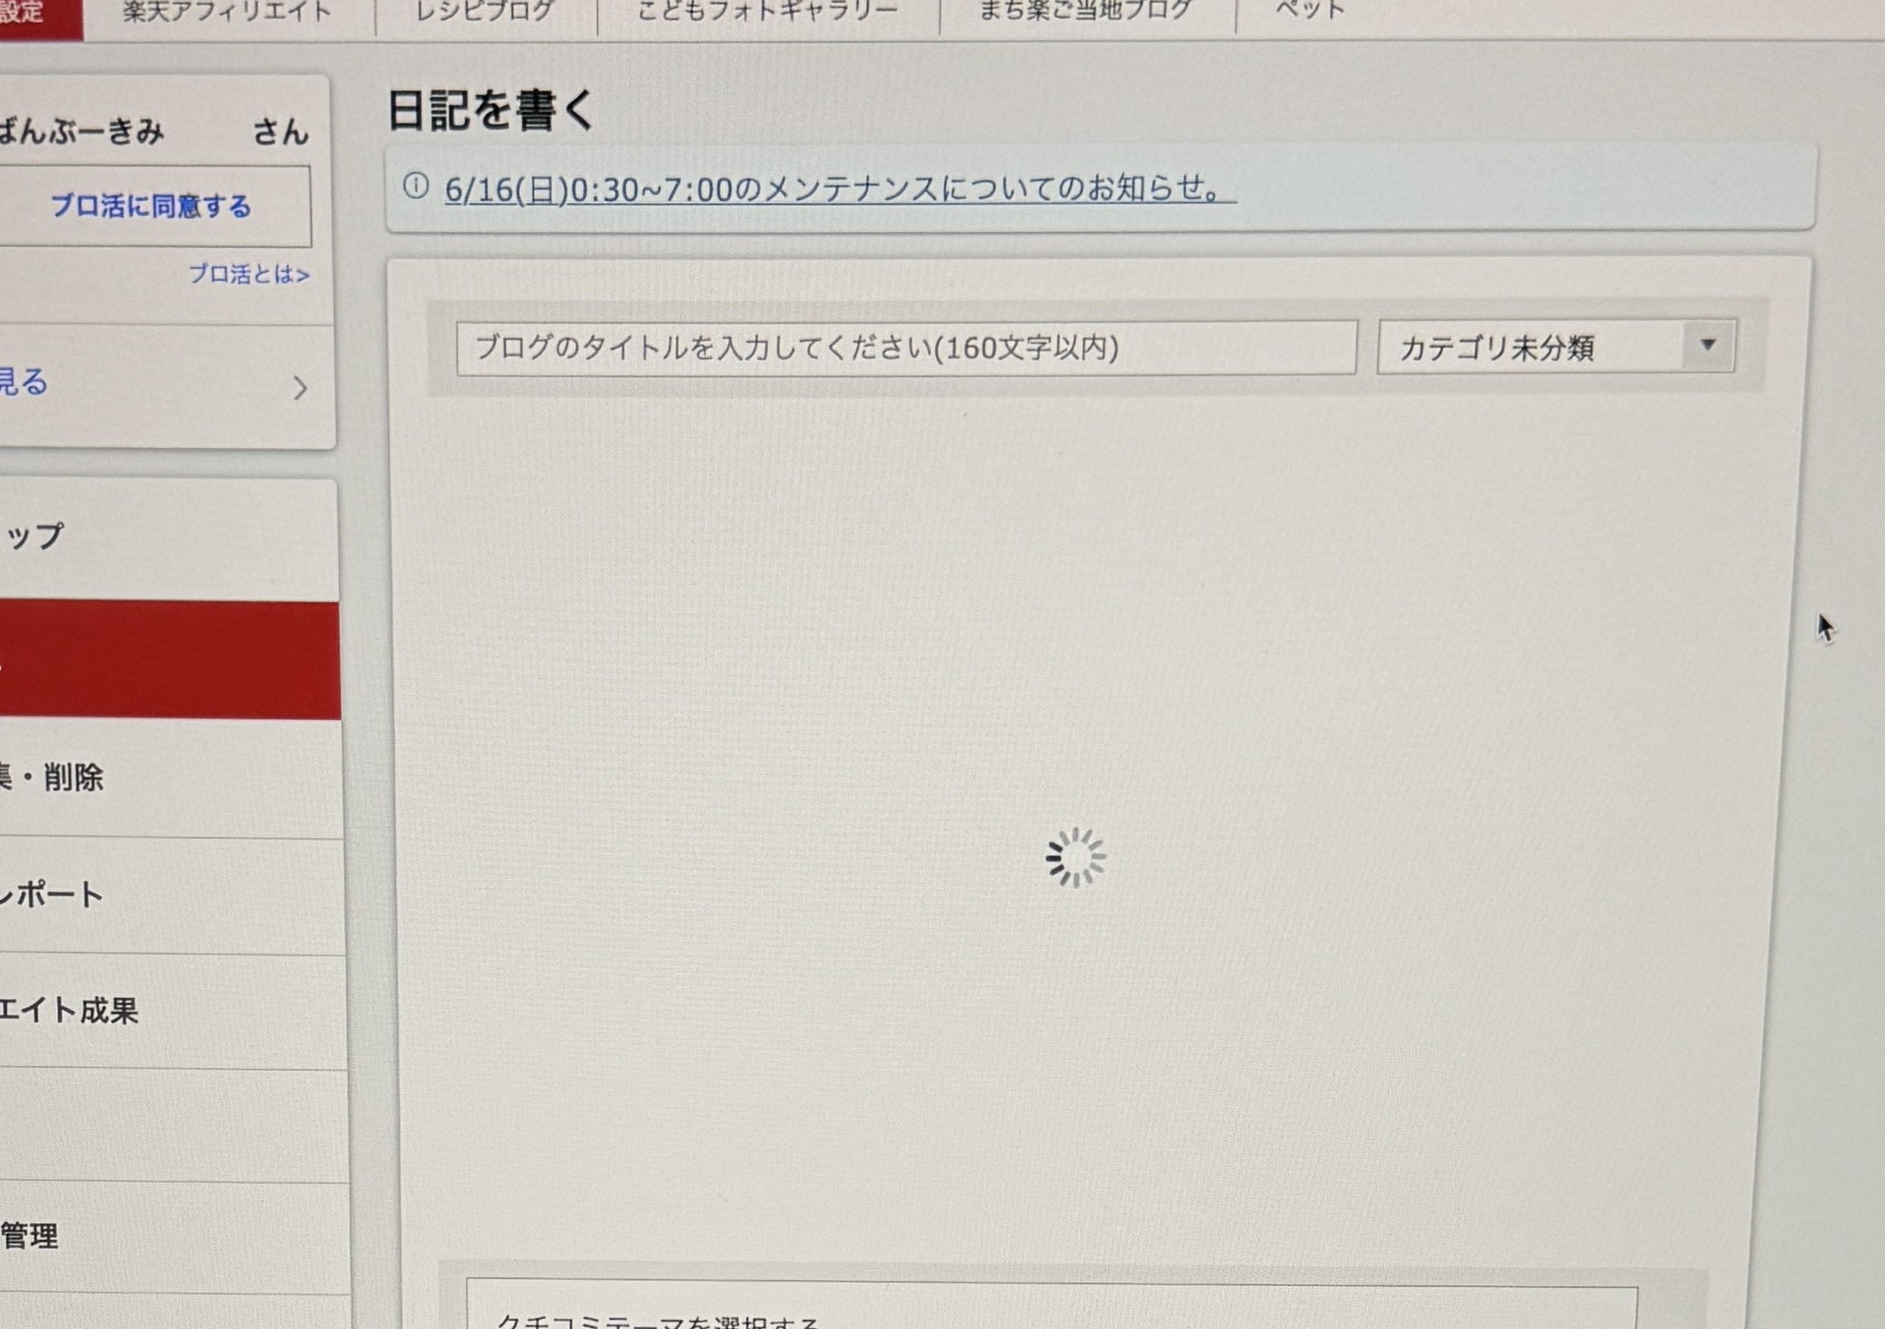The width and height of the screenshot is (1885, 1329).
Task: Click the info icon beside maintenance notice
Action: (x=415, y=187)
